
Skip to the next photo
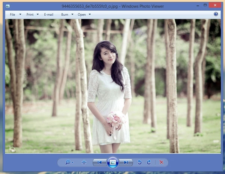point(126,162)
